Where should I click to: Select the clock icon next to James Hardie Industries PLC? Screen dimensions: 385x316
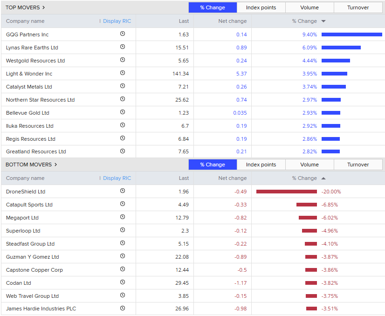point(123,308)
